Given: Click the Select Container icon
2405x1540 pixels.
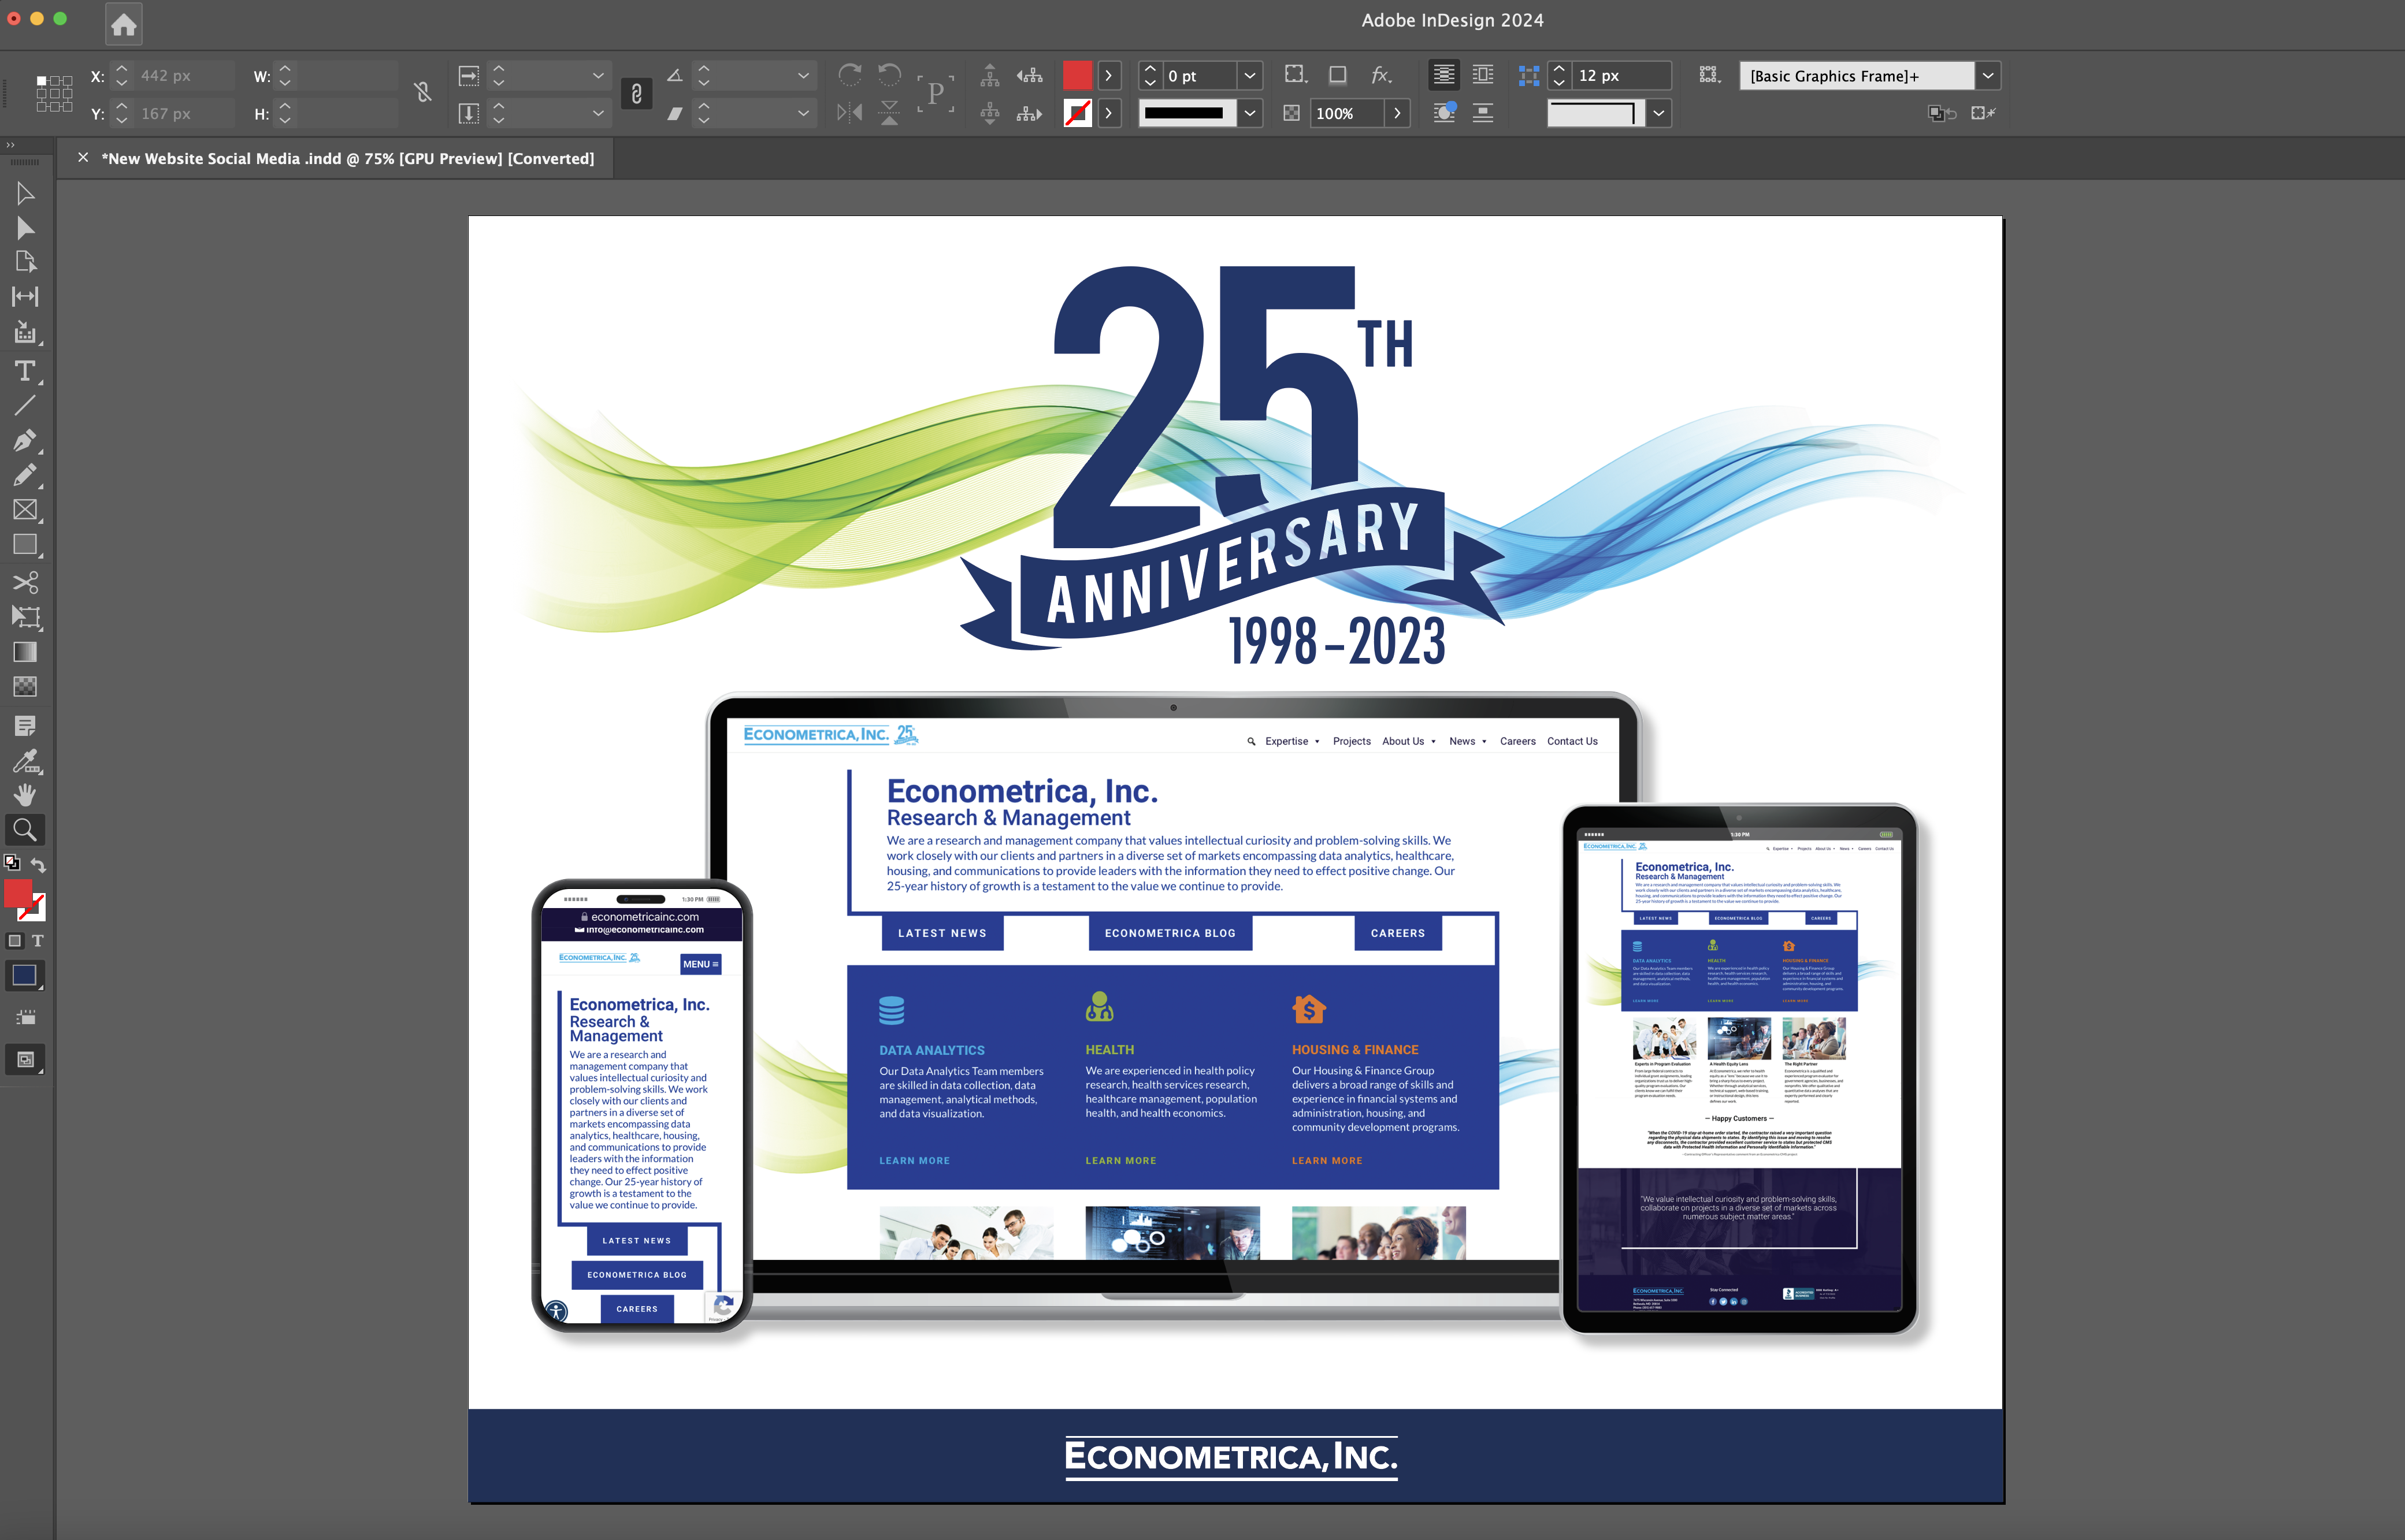Looking at the screenshot, I should 989,75.
